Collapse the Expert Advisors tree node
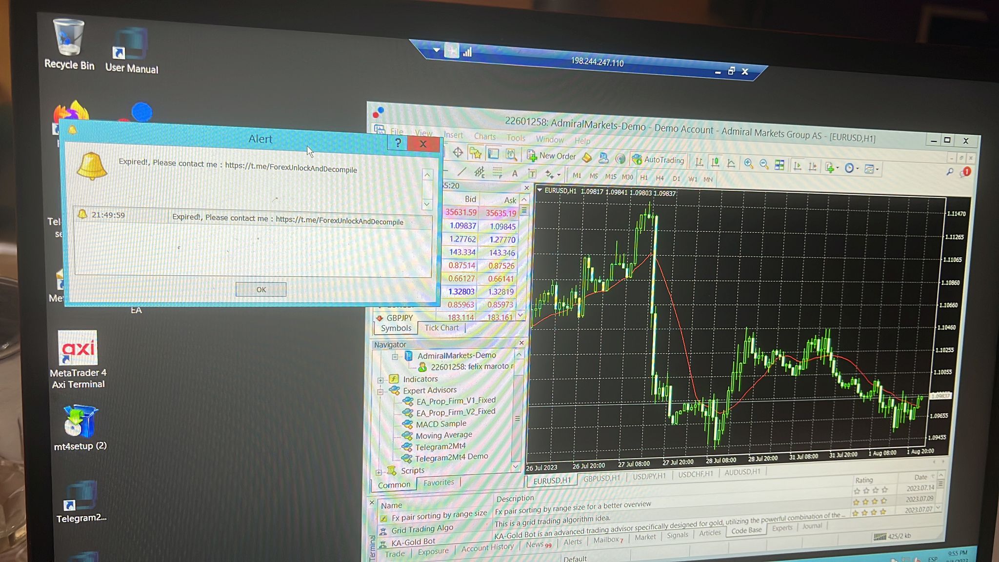The width and height of the screenshot is (999, 562). coord(380,391)
